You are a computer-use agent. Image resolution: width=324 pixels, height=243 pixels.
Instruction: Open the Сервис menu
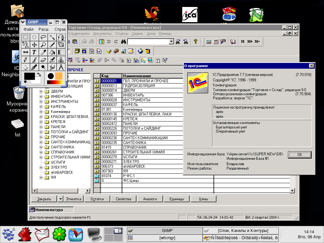point(137,34)
